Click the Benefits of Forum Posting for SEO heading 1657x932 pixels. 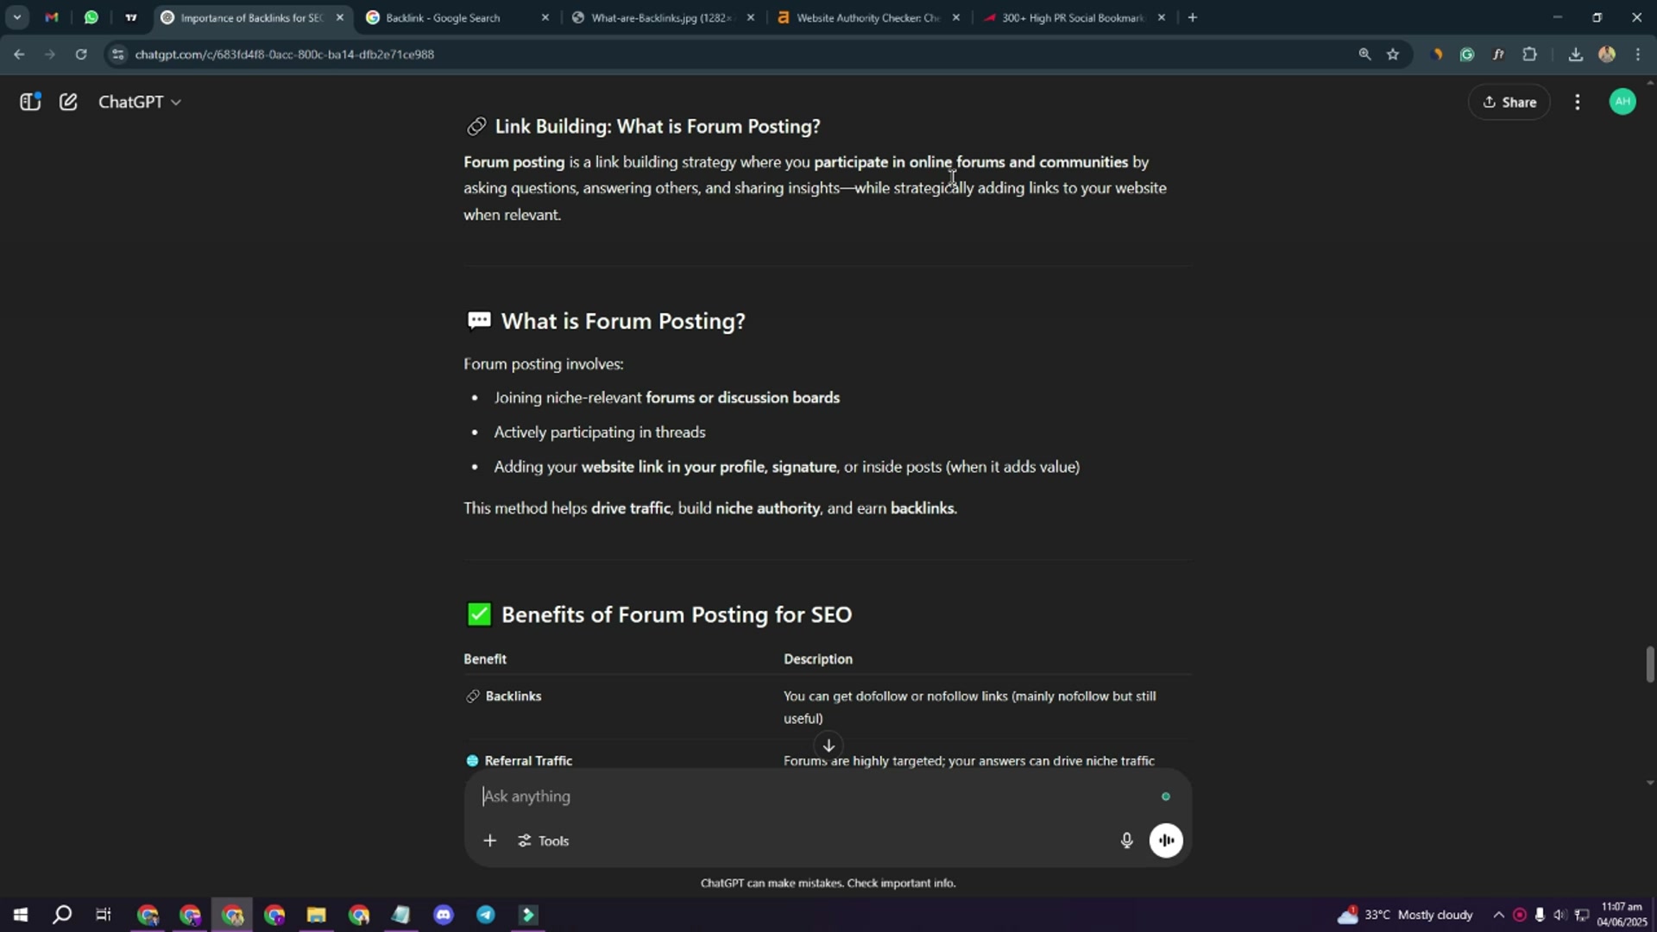[x=677, y=614]
